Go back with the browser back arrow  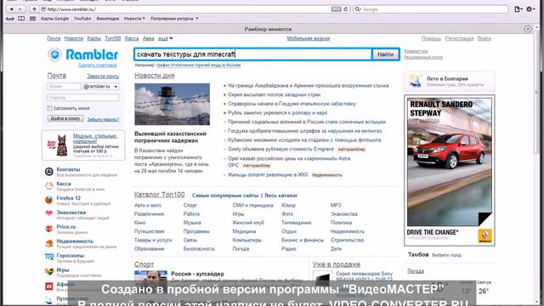tap(11, 9)
